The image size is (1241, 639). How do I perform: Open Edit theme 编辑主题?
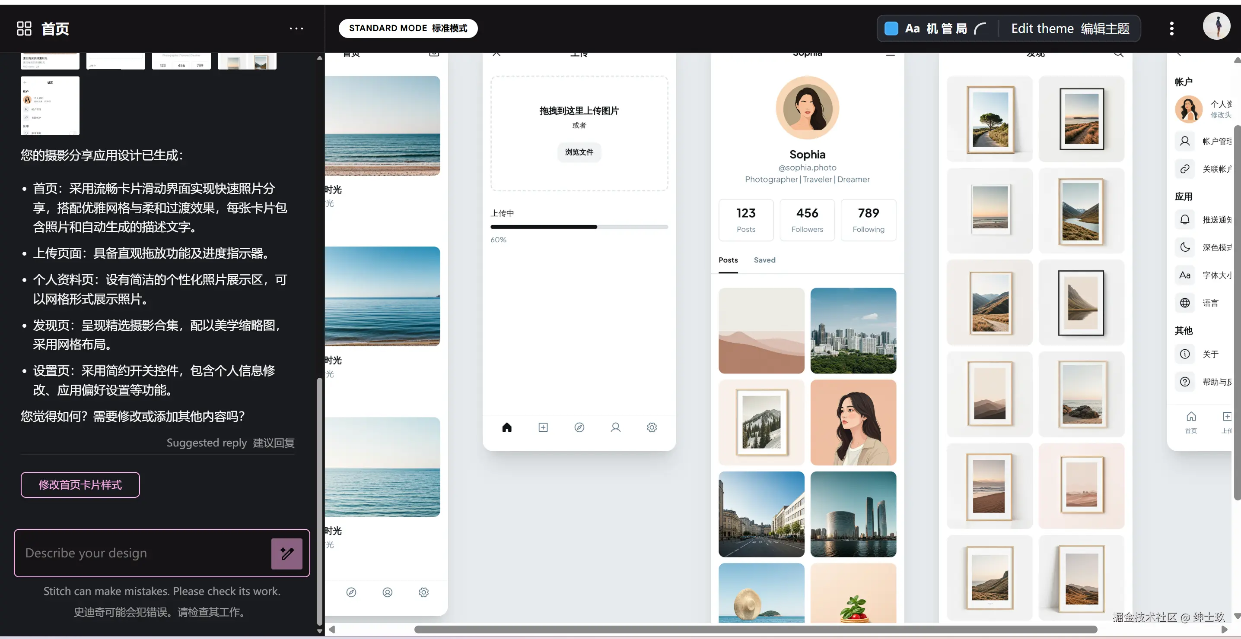[1070, 28]
